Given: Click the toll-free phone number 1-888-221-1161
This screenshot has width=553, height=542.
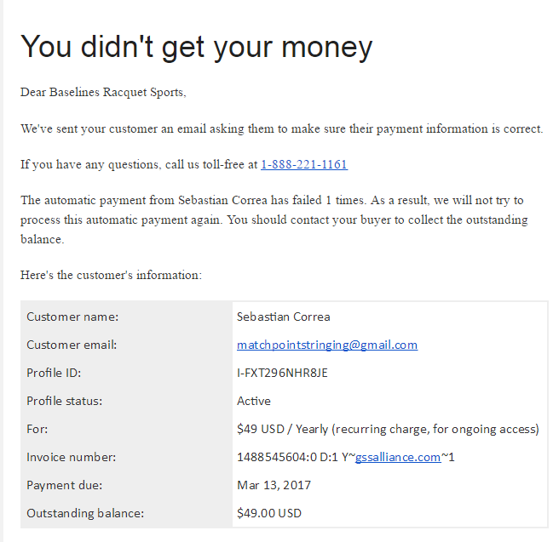Looking at the screenshot, I should click(x=304, y=164).
